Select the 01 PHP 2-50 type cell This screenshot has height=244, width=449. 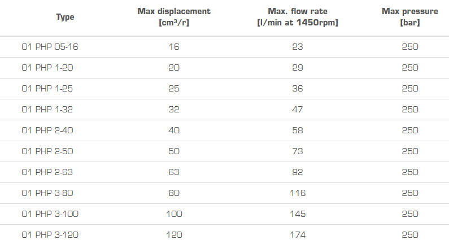(x=47, y=151)
